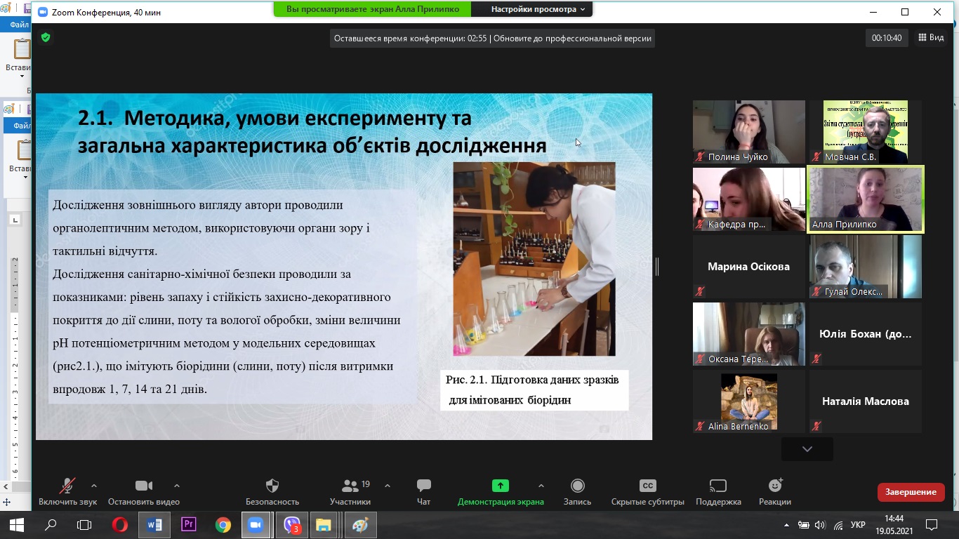Open Реакции reactions picker
The height and width of the screenshot is (539, 959).
pyautogui.click(x=775, y=486)
